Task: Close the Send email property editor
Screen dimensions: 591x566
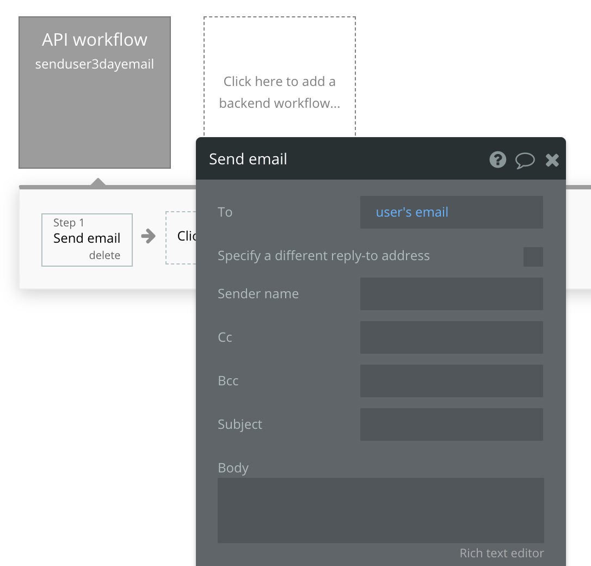Action: tap(552, 159)
